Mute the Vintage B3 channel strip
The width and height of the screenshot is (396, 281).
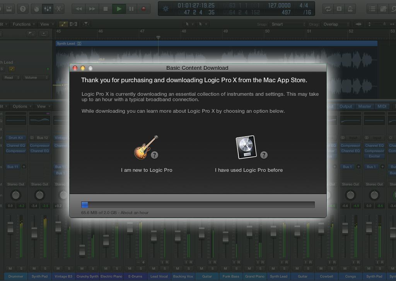(58, 268)
